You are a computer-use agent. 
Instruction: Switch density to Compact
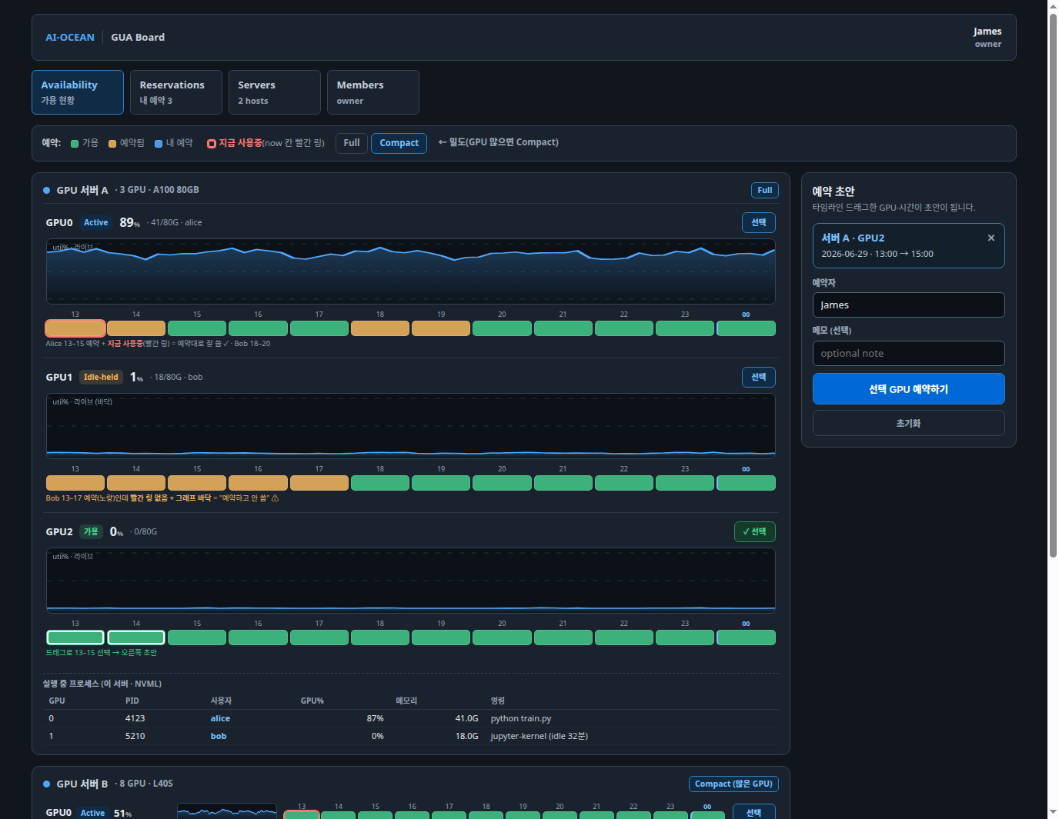[x=399, y=143]
